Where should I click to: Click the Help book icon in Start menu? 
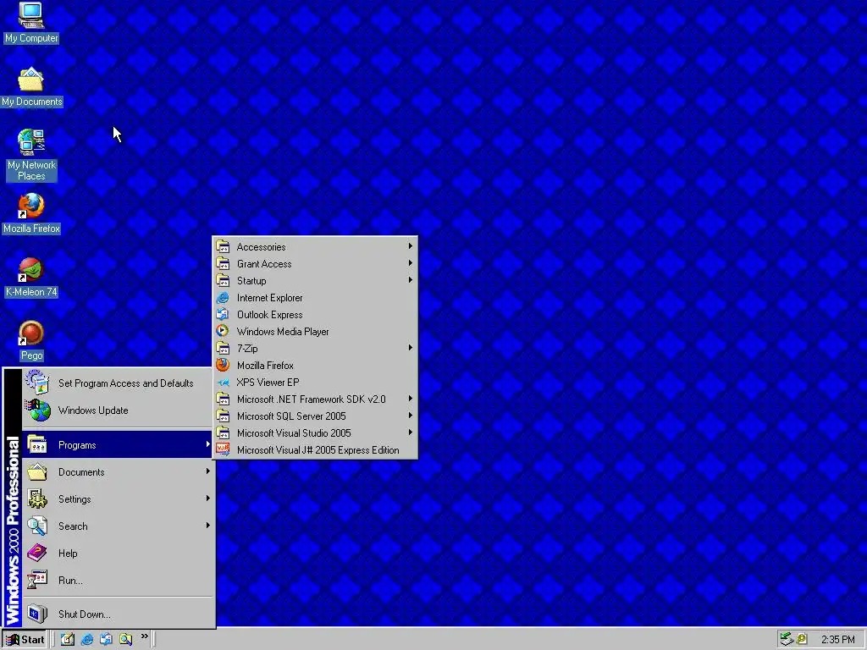pyautogui.click(x=37, y=553)
